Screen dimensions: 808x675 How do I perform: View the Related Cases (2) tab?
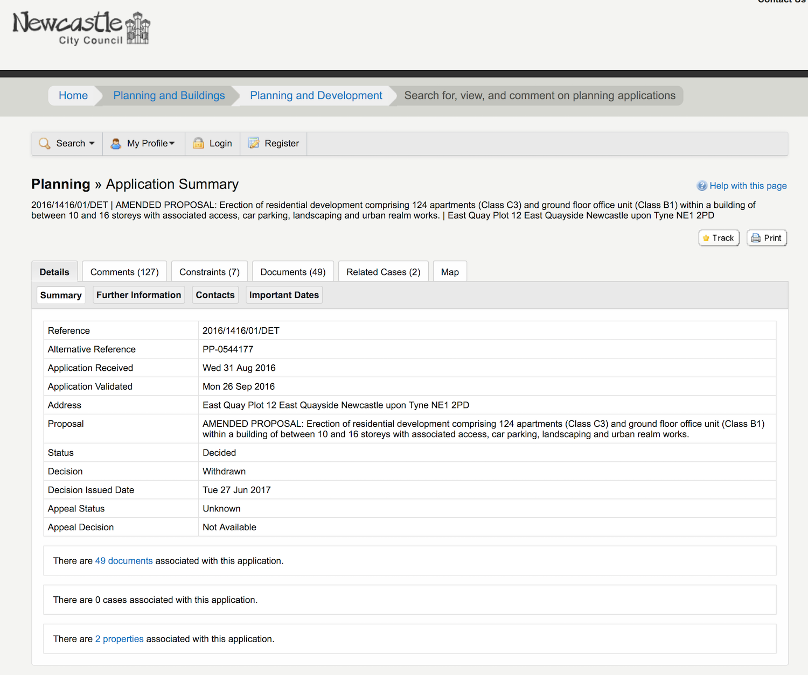[x=383, y=272]
